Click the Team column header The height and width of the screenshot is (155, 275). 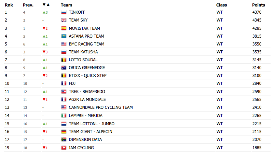[x=67, y=5]
